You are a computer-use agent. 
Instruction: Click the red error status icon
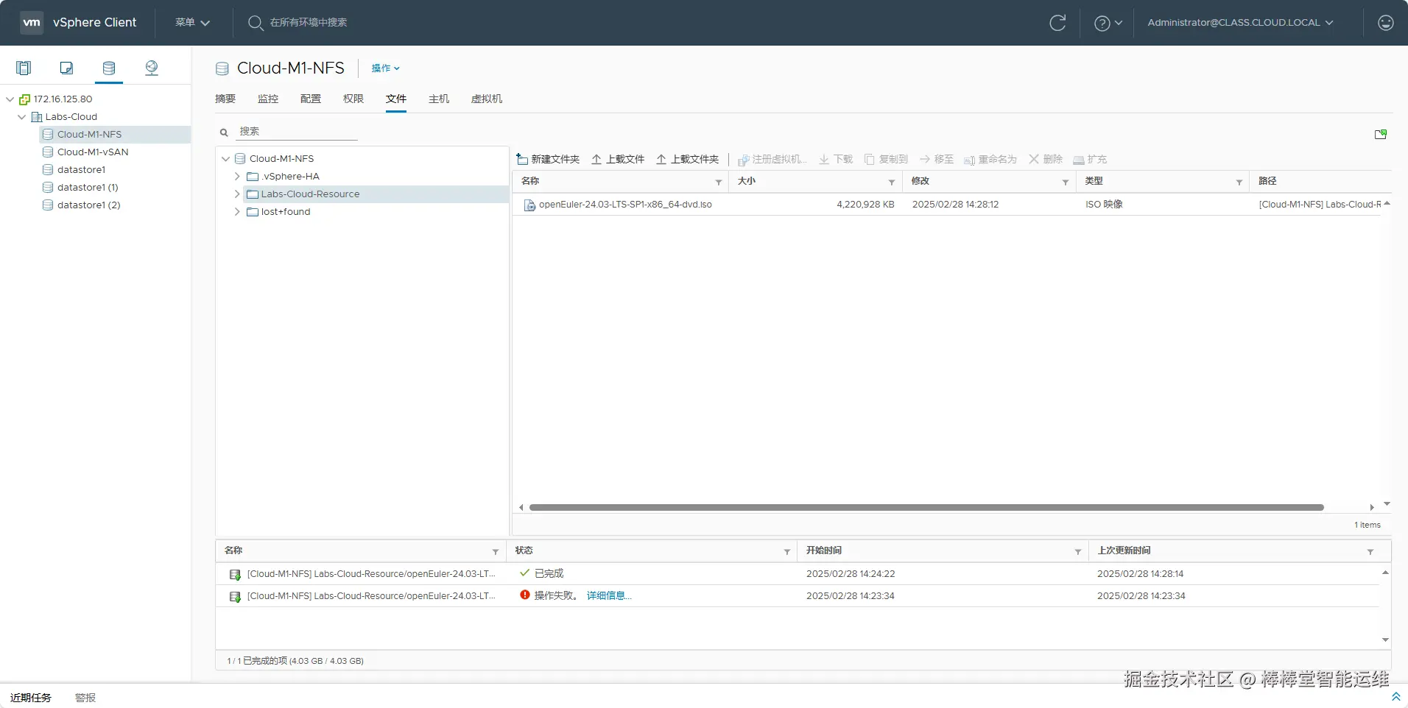pos(525,595)
